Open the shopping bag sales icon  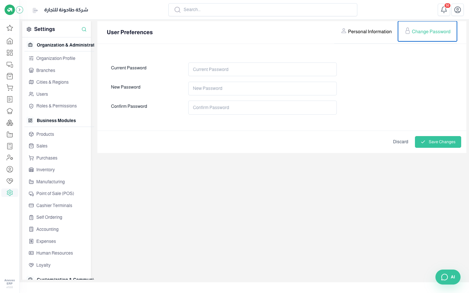[10, 76]
